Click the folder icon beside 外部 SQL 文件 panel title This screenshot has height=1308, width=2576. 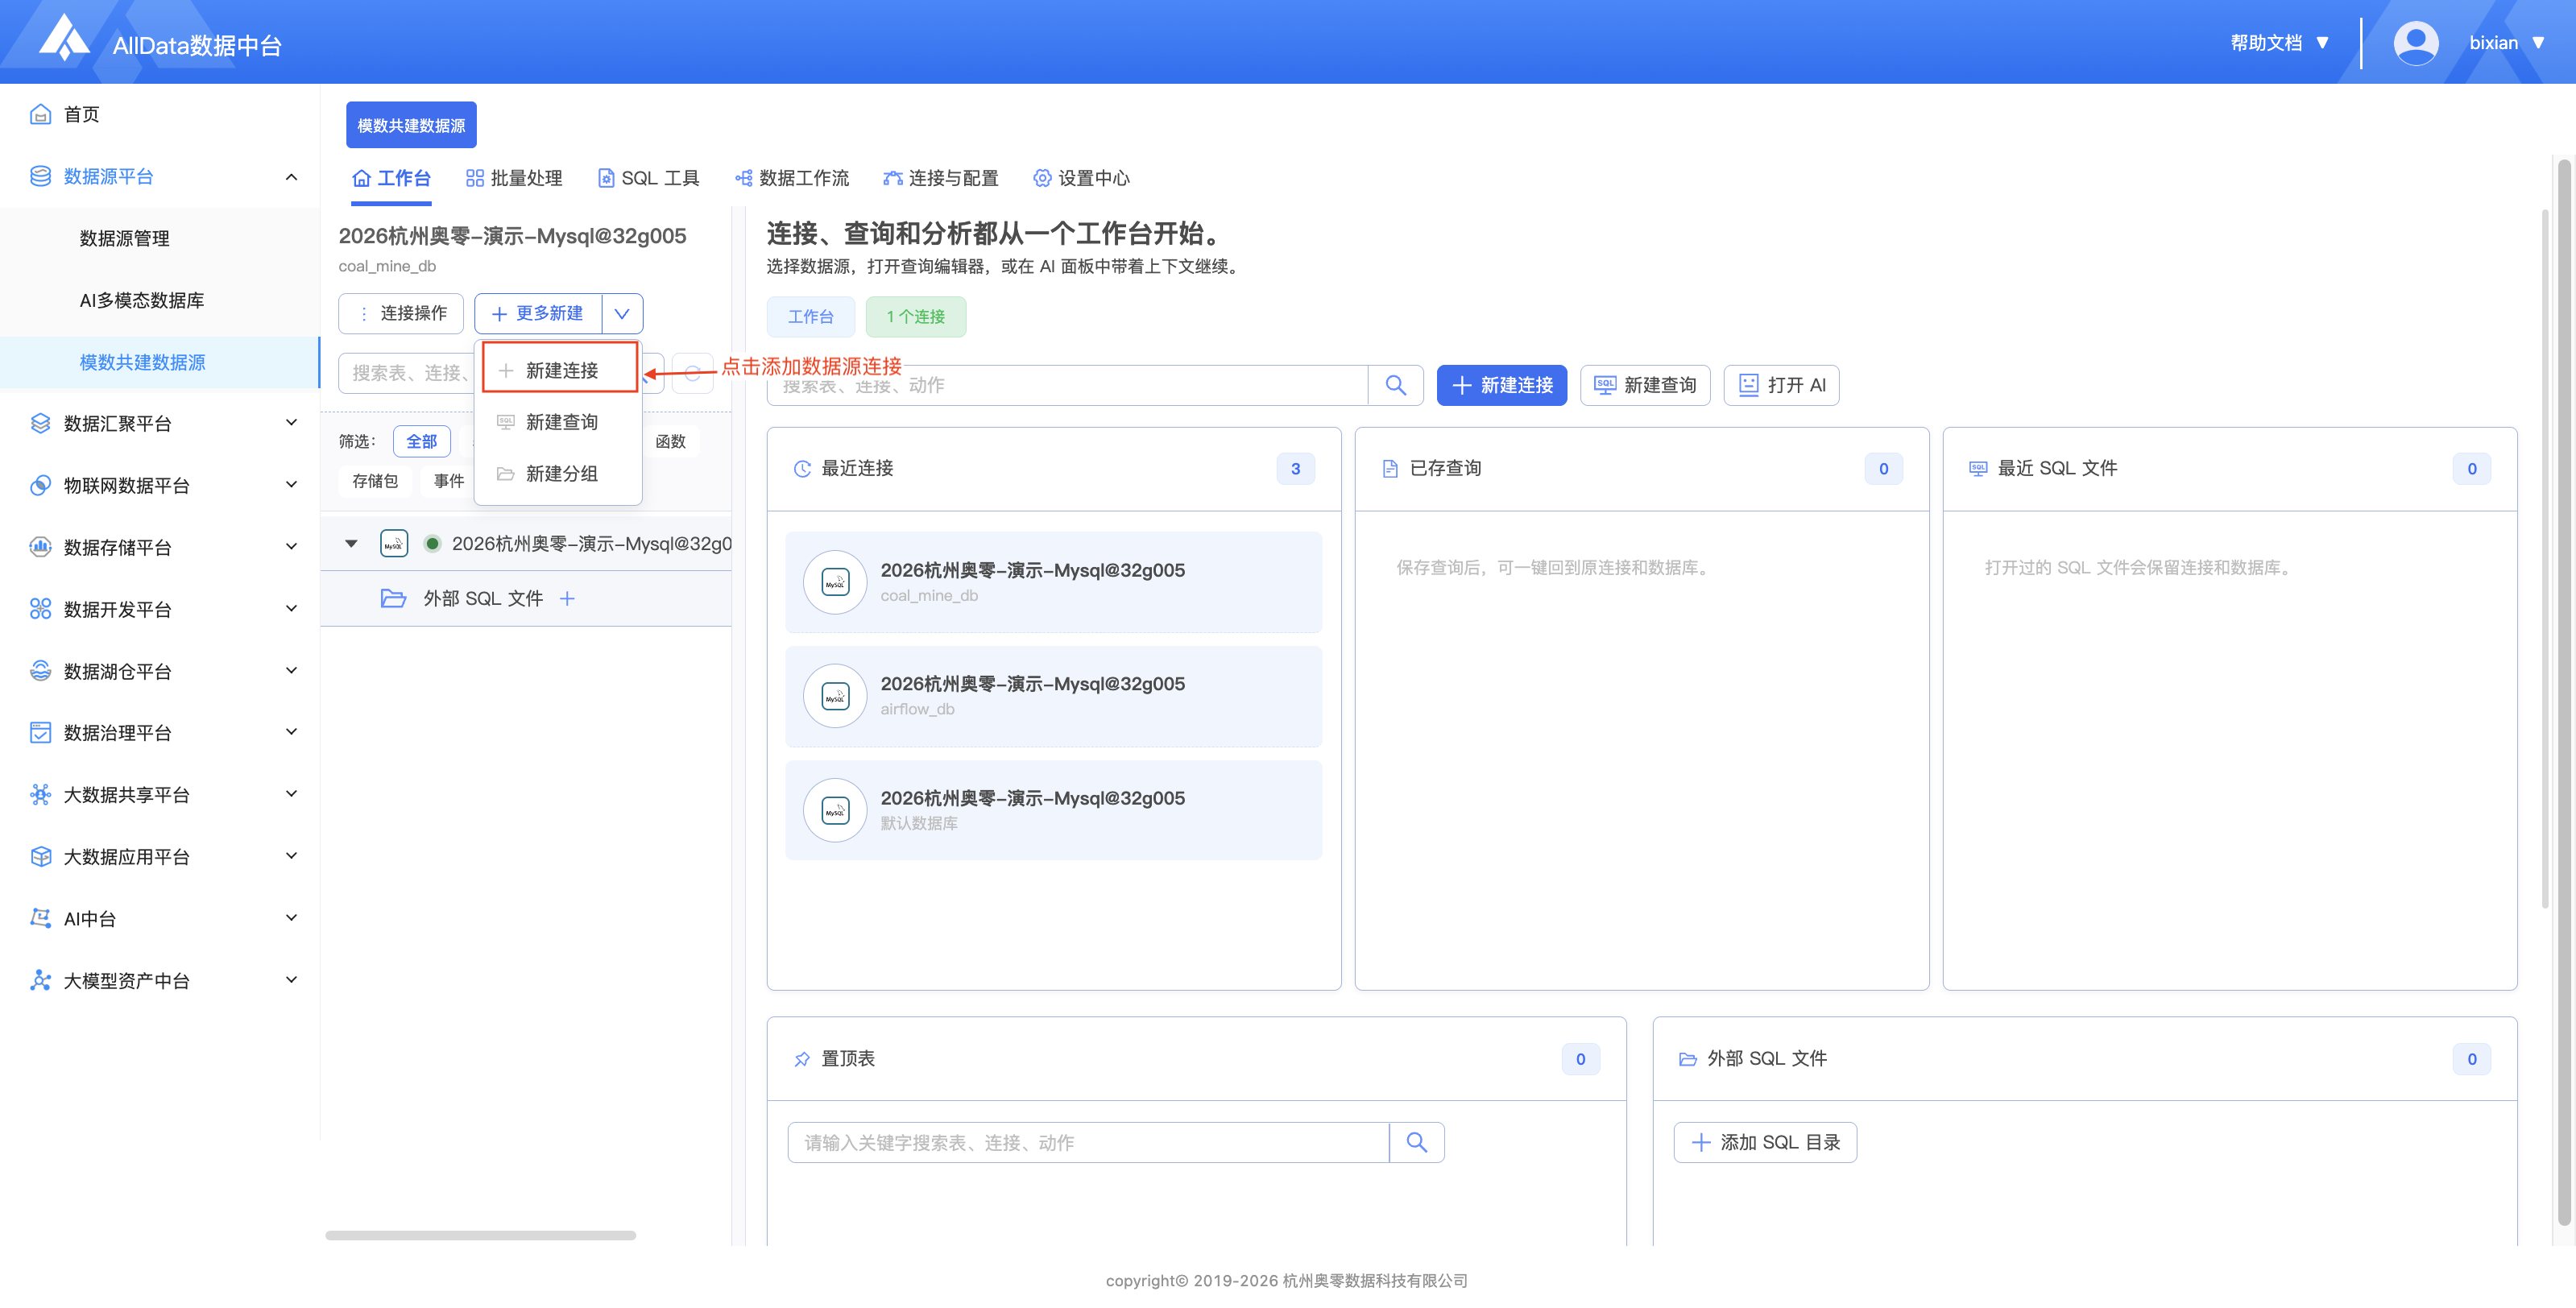point(1688,1059)
